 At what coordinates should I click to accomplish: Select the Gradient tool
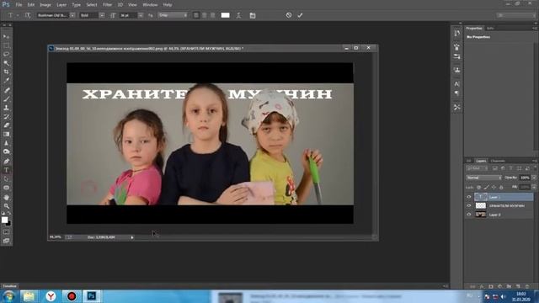tap(6, 135)
